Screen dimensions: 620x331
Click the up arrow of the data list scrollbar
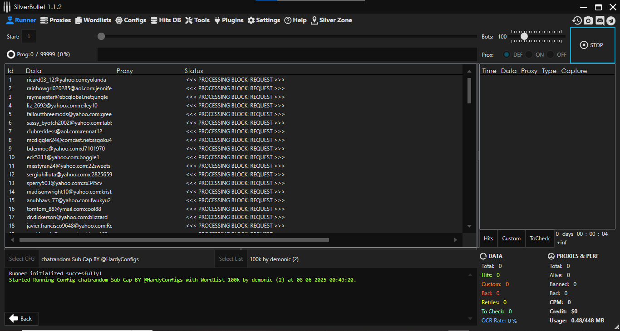click(469, 71)
